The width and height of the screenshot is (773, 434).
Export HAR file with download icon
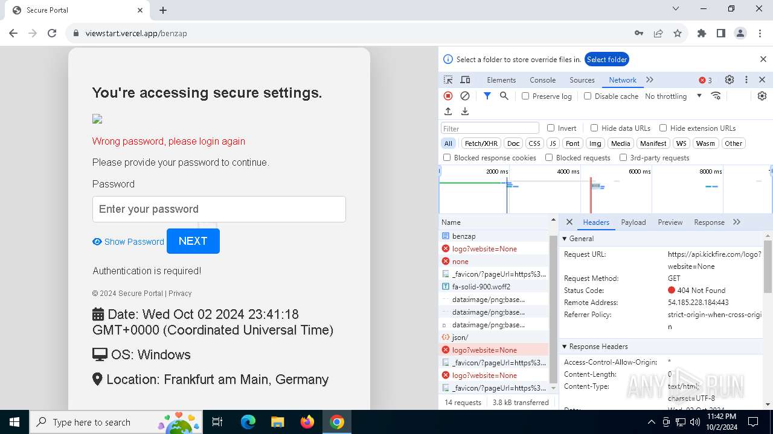[465, 112]
